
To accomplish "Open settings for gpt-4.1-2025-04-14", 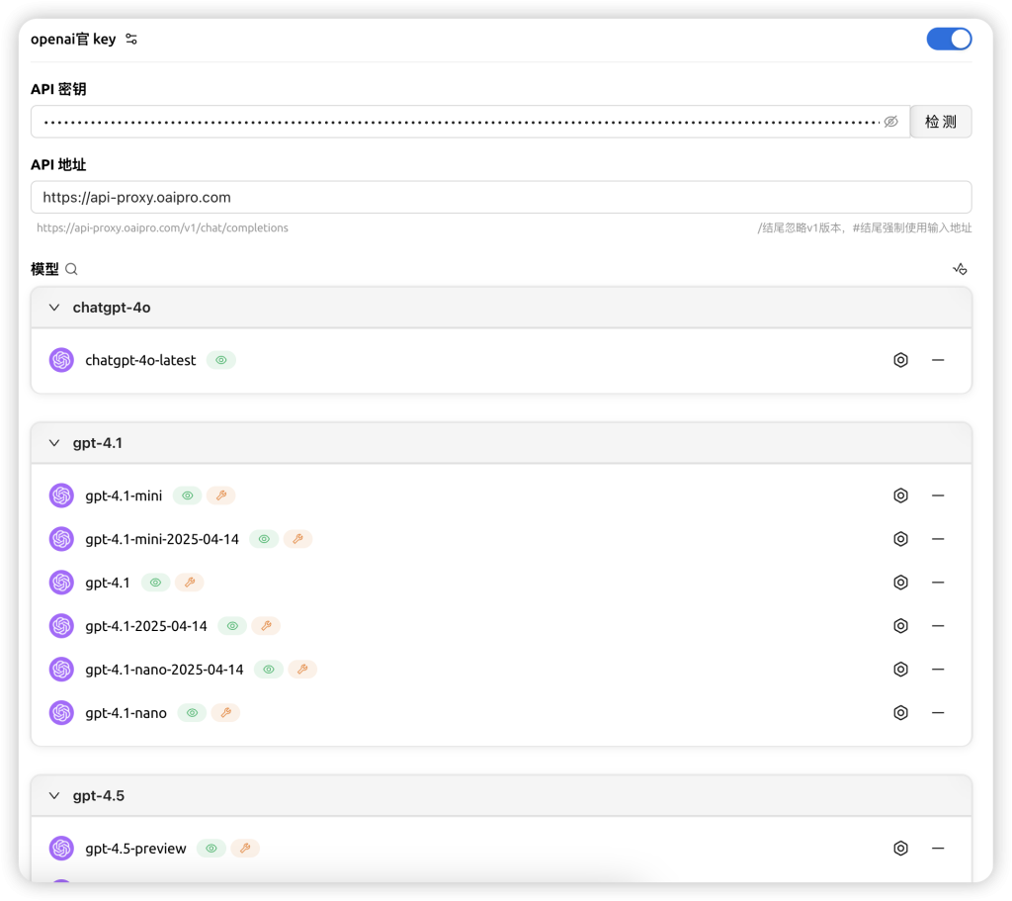I will tap(901, 626).
